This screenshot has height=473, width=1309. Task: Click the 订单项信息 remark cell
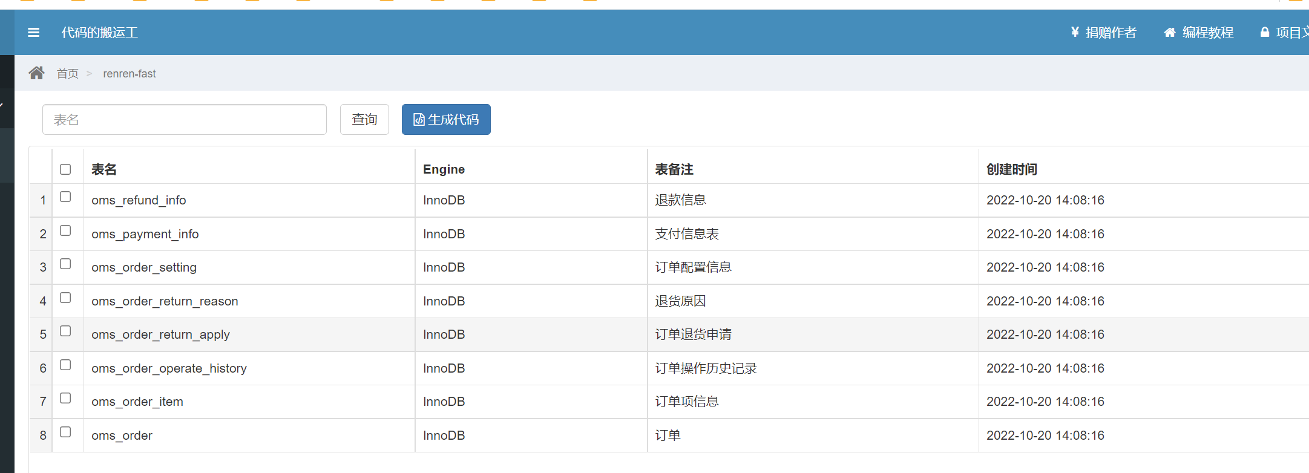[x=813, y=402]
